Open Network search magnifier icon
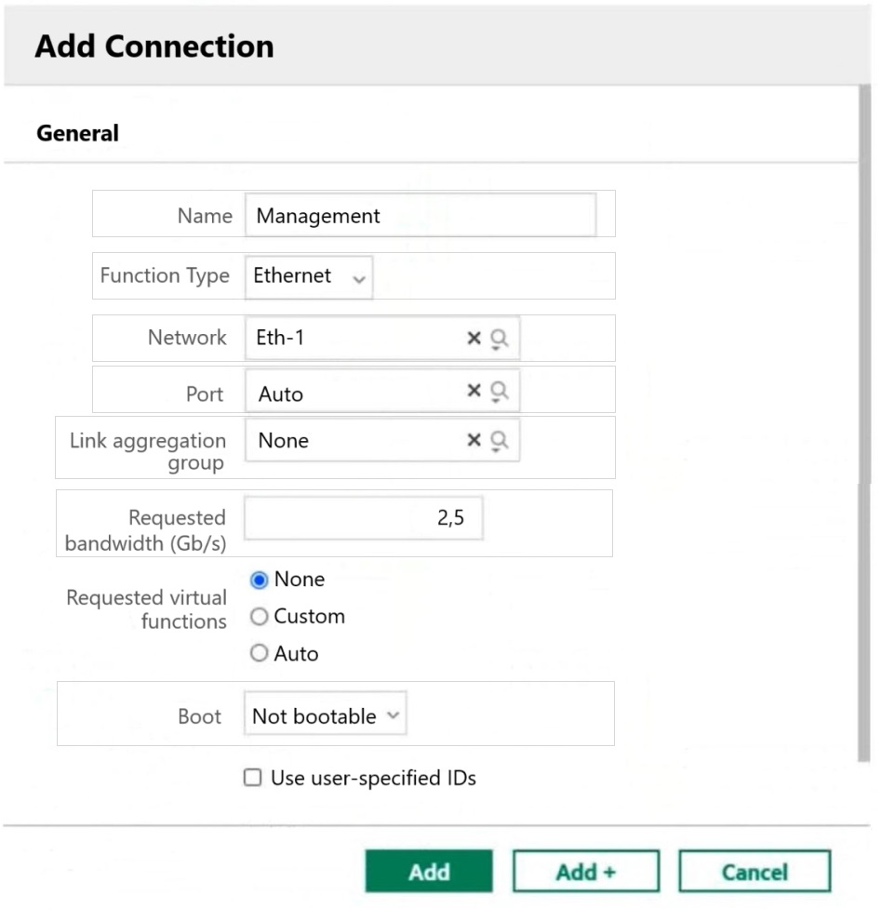 [499, 339]
